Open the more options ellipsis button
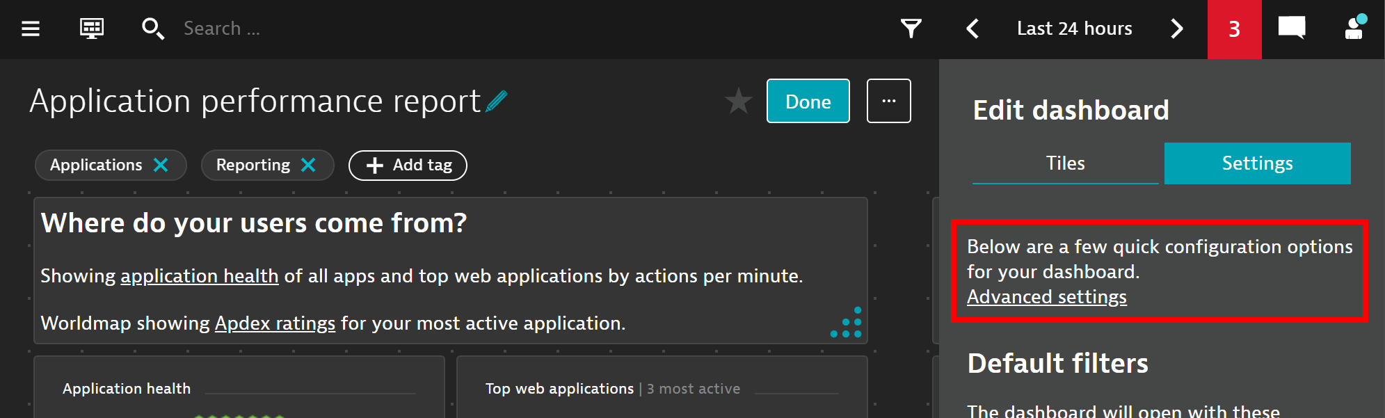The width and height of the screenshot is (1385, 418). [x=889, y=101]
